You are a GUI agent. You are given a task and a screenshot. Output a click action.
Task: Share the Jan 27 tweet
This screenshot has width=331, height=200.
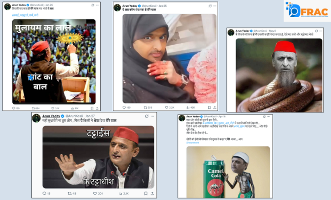click(x=152, y=193)
